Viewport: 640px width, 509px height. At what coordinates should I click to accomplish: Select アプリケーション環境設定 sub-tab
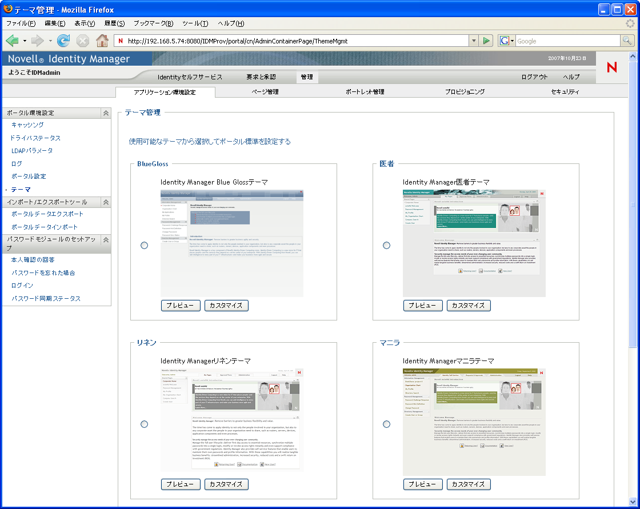165,92
